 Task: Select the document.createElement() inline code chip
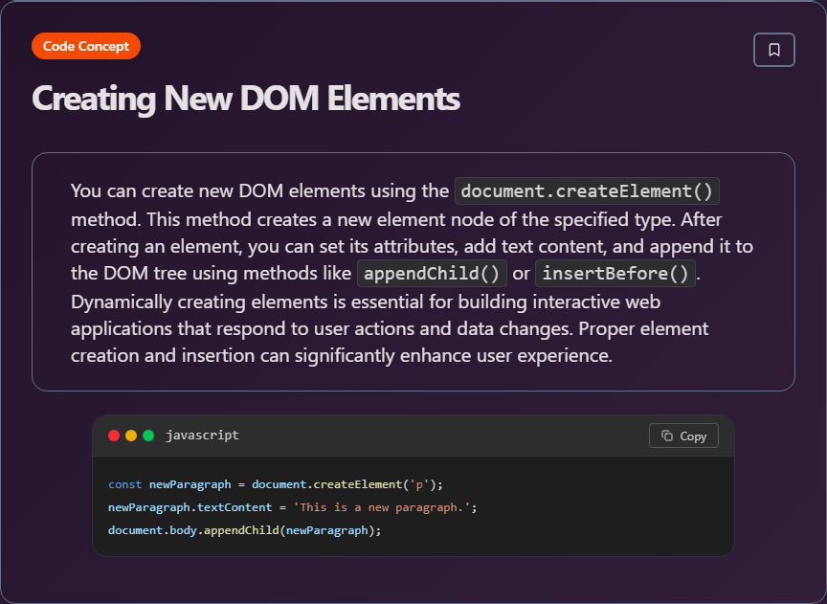pos(586,190)
